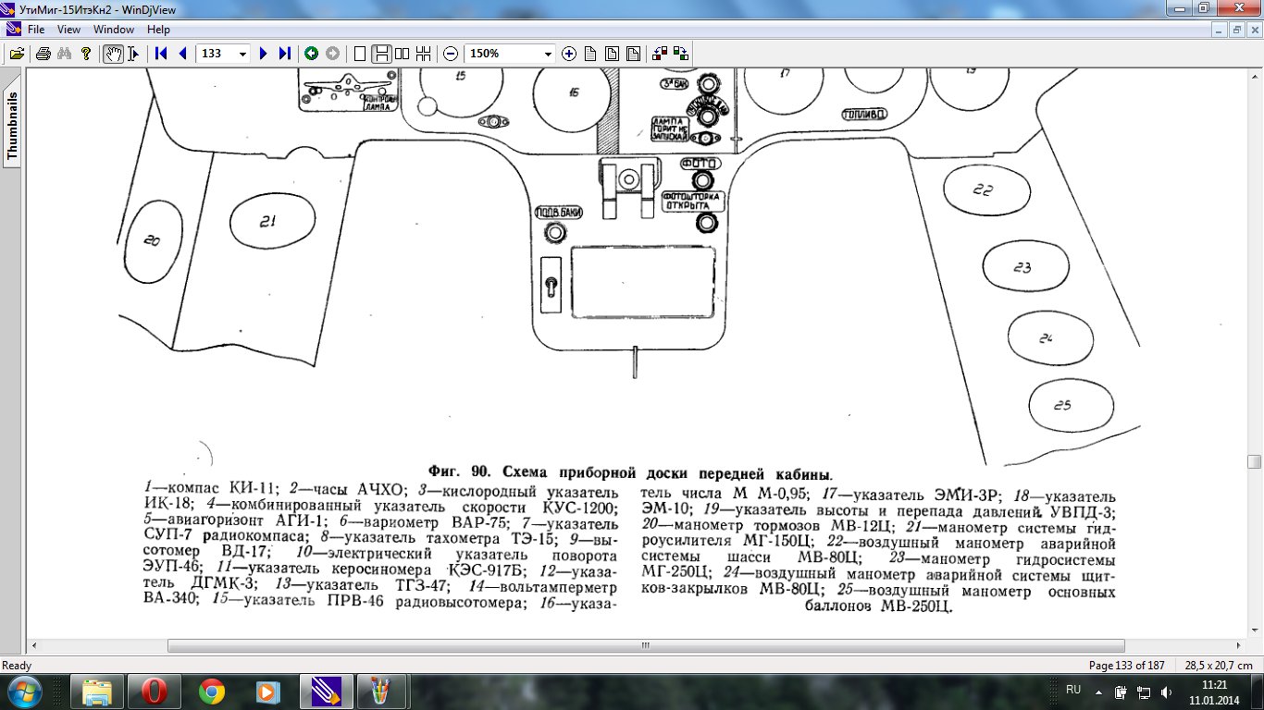Image resolution: width=1264 pixels, height=710 pixels.
Task: Click the WinDjView document icon in menu bar
Action: [13, 30]
